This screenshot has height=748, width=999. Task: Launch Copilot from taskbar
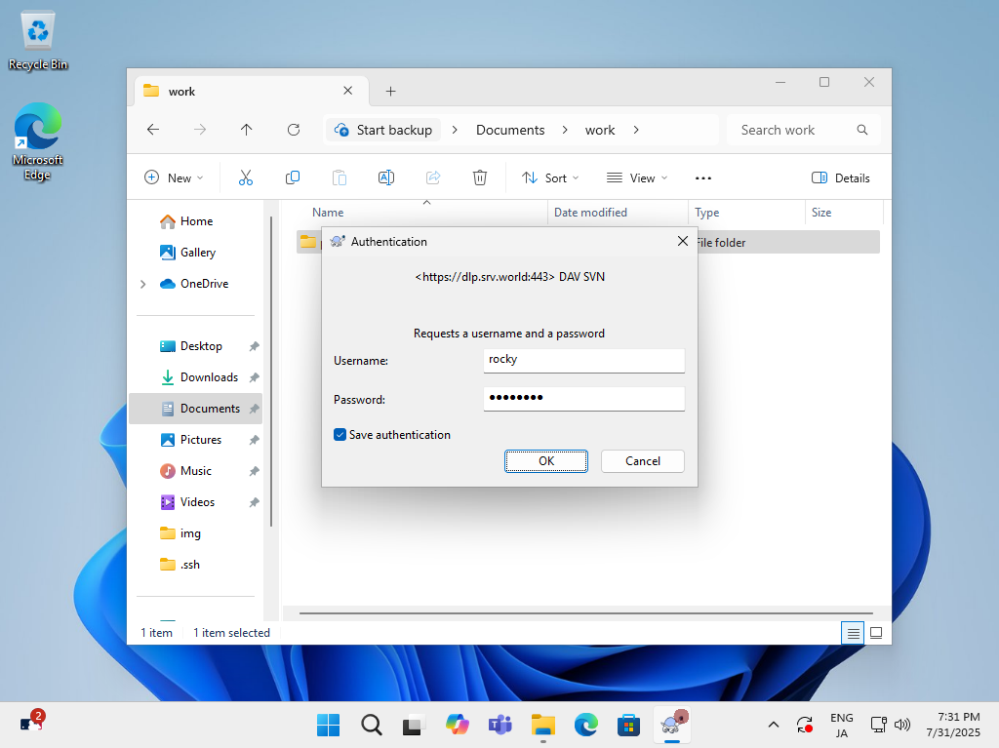458,725
